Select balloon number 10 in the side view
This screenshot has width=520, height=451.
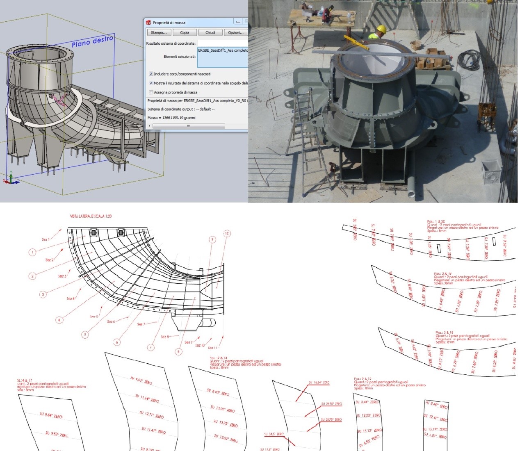click(227, 234)
